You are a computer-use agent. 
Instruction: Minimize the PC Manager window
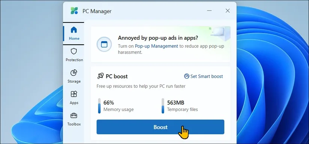[x=209, y=10]
